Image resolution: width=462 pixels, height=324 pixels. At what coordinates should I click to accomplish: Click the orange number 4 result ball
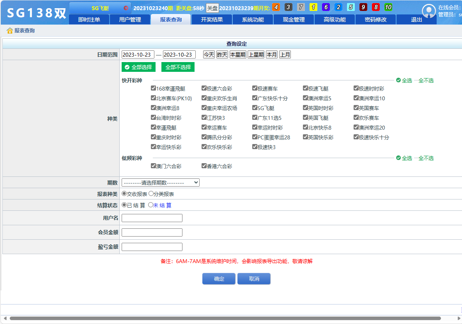276,7
